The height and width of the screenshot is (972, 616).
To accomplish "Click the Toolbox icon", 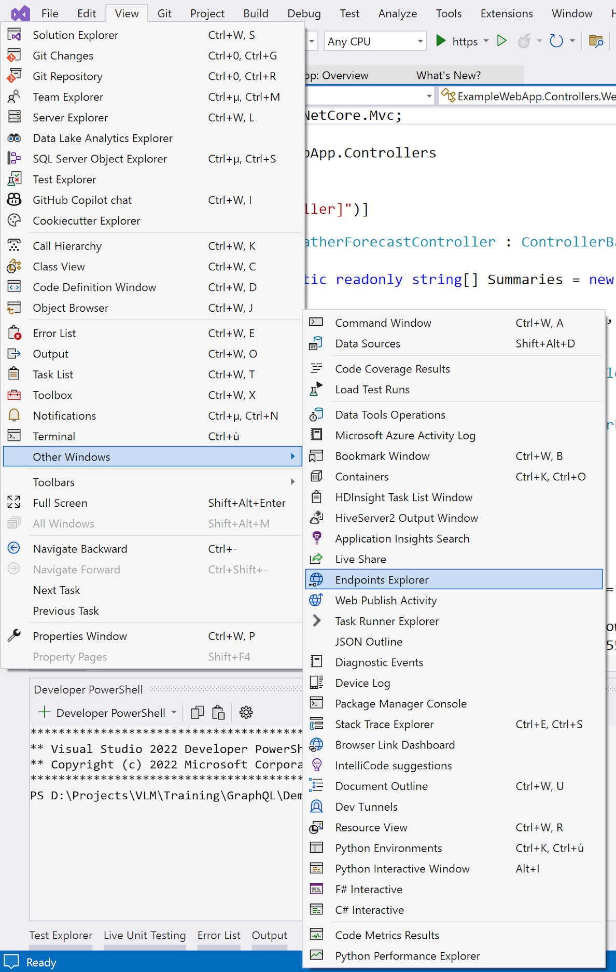I will click(15, 395).
